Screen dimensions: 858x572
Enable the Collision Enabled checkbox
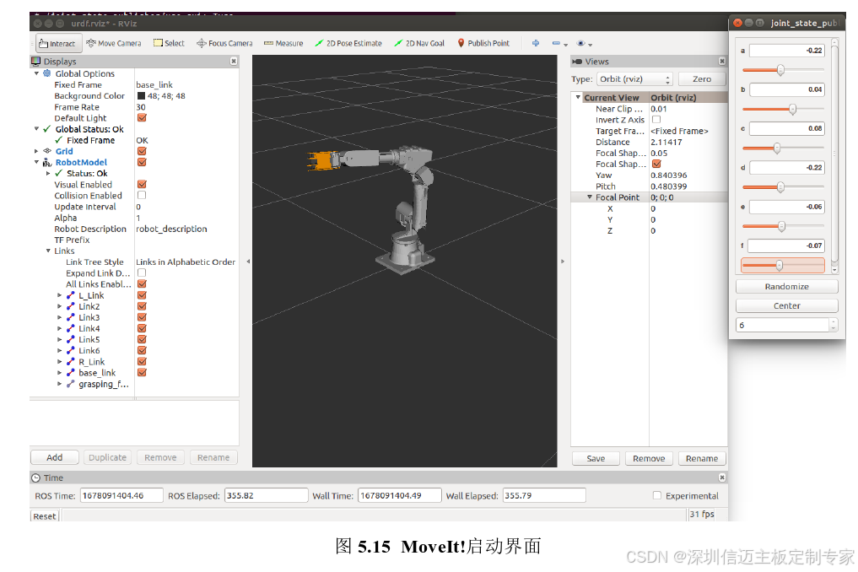(142, 196)
